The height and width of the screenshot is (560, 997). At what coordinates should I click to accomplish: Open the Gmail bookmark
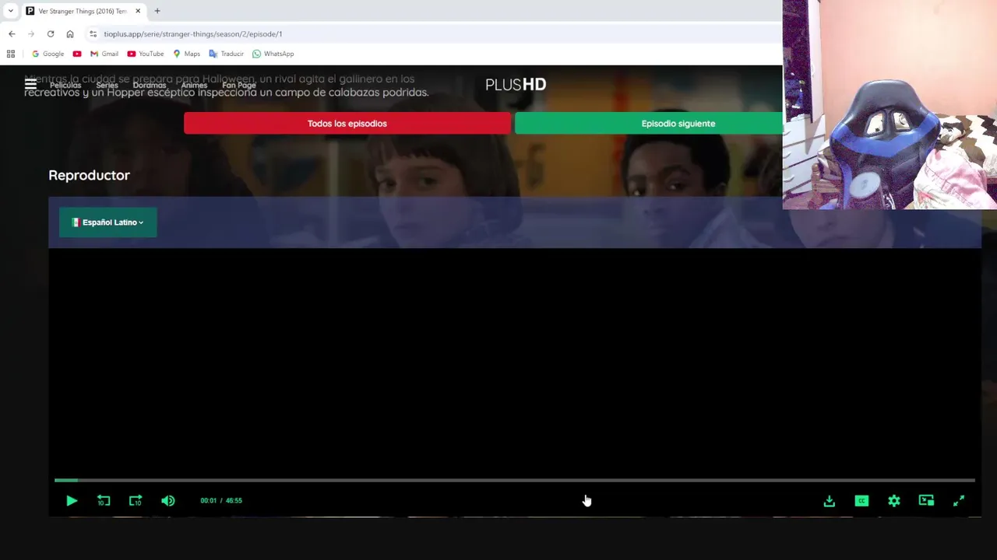tap(104, 54)
